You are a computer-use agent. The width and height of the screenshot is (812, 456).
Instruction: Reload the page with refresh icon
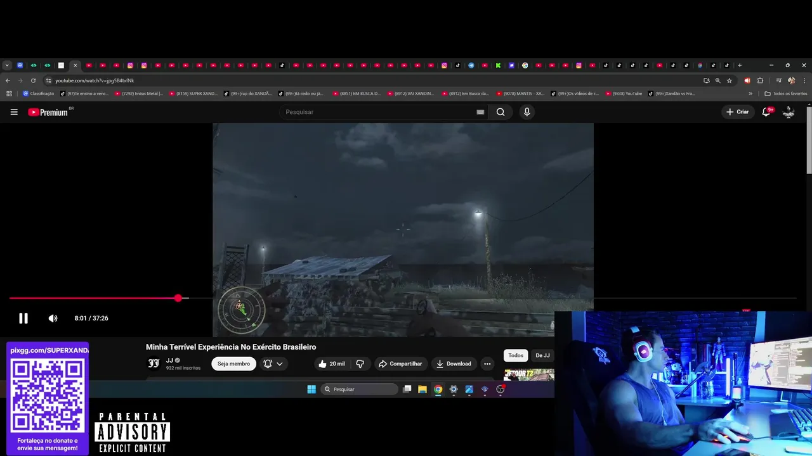pyautogui.click(x=33, y=80)
